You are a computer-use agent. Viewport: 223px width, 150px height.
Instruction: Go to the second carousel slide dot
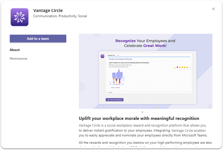(145, 112)
